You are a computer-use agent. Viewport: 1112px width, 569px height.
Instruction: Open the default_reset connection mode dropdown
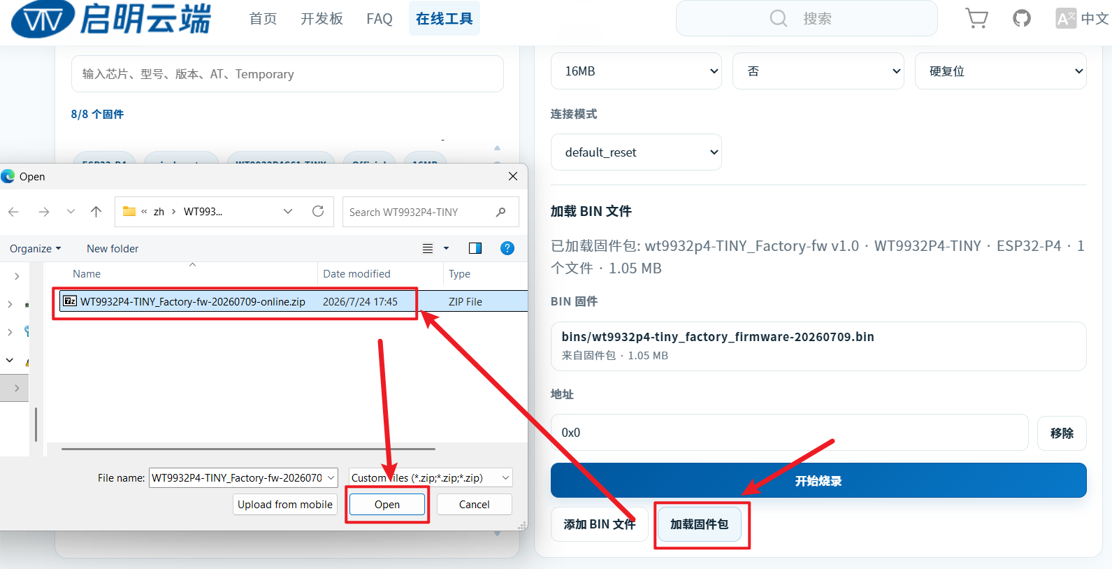636,152
